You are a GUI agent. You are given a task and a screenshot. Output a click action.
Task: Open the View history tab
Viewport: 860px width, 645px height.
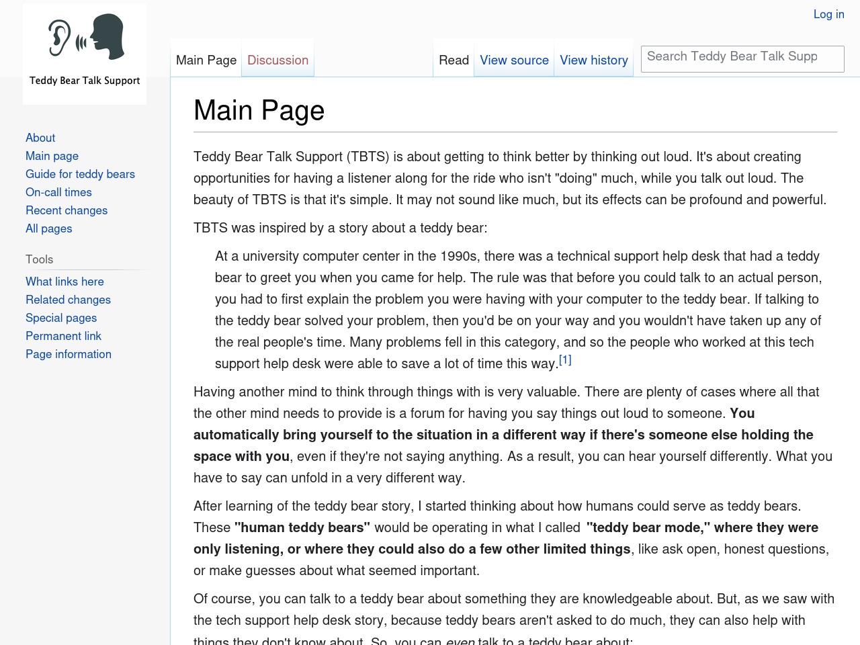594,60
